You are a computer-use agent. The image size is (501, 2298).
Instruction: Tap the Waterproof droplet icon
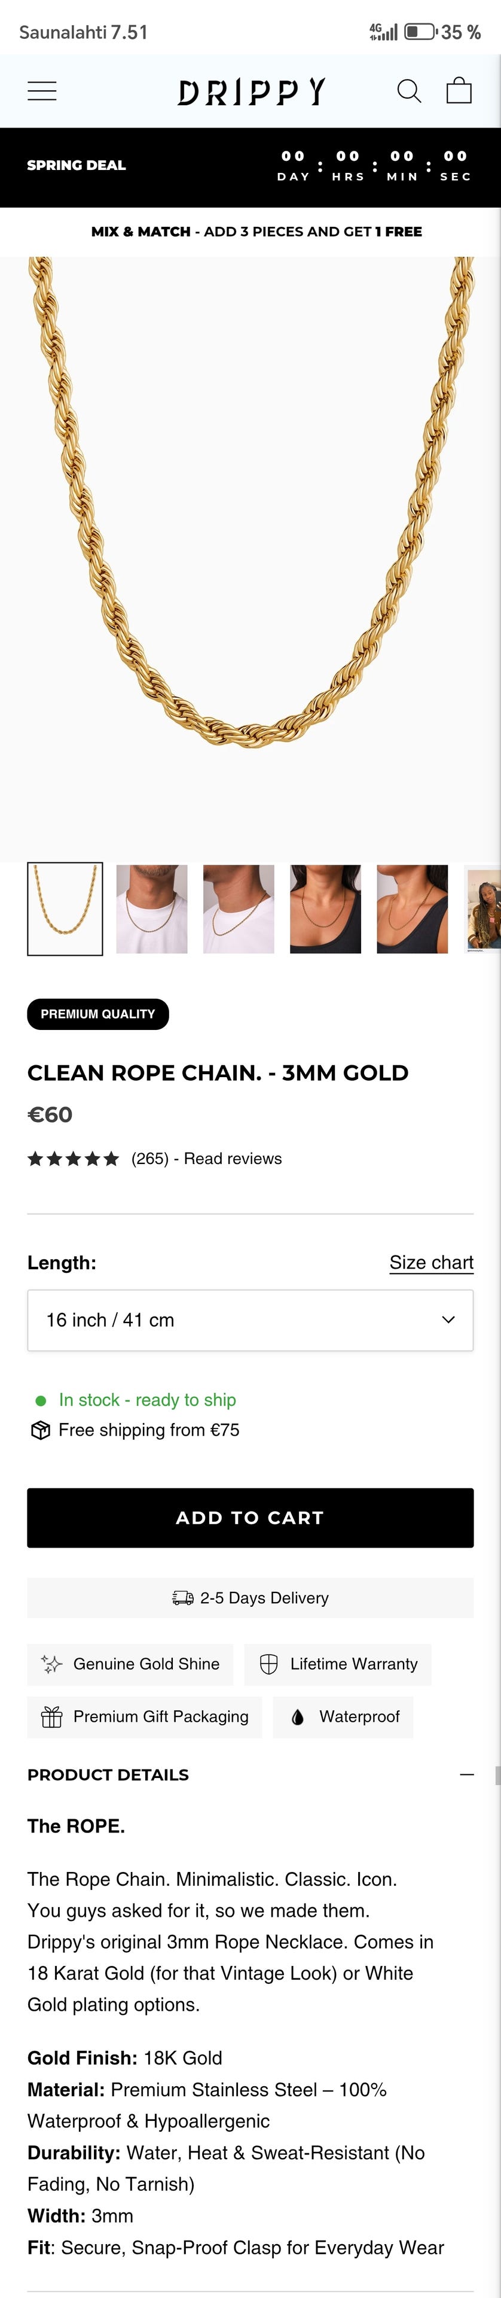(x=298, y=1716)
